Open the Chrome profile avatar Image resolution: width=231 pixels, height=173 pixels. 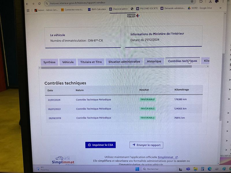217,1
